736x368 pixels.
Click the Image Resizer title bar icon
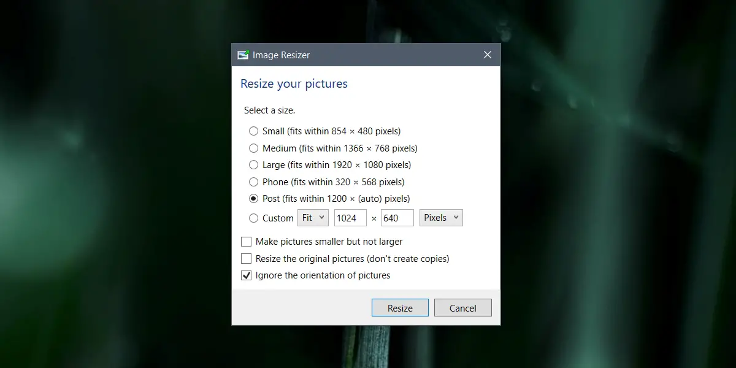(243, 55)
